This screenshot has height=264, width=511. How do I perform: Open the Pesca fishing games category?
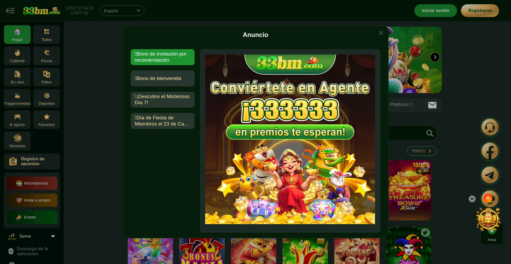point(47,56)
